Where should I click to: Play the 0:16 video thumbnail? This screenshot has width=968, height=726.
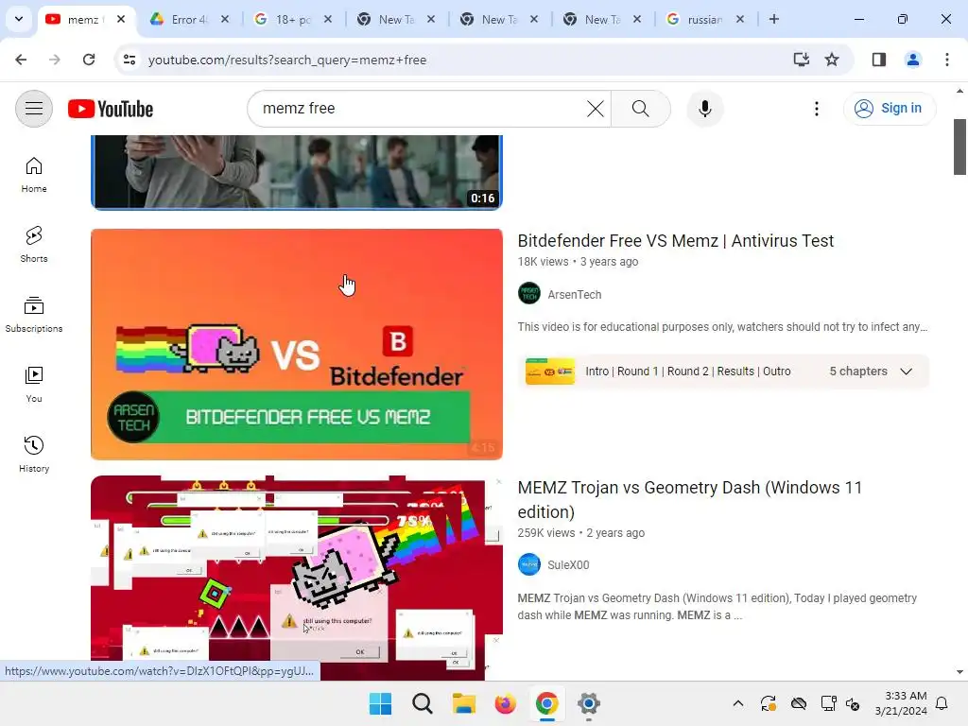[x=296, y=172]
